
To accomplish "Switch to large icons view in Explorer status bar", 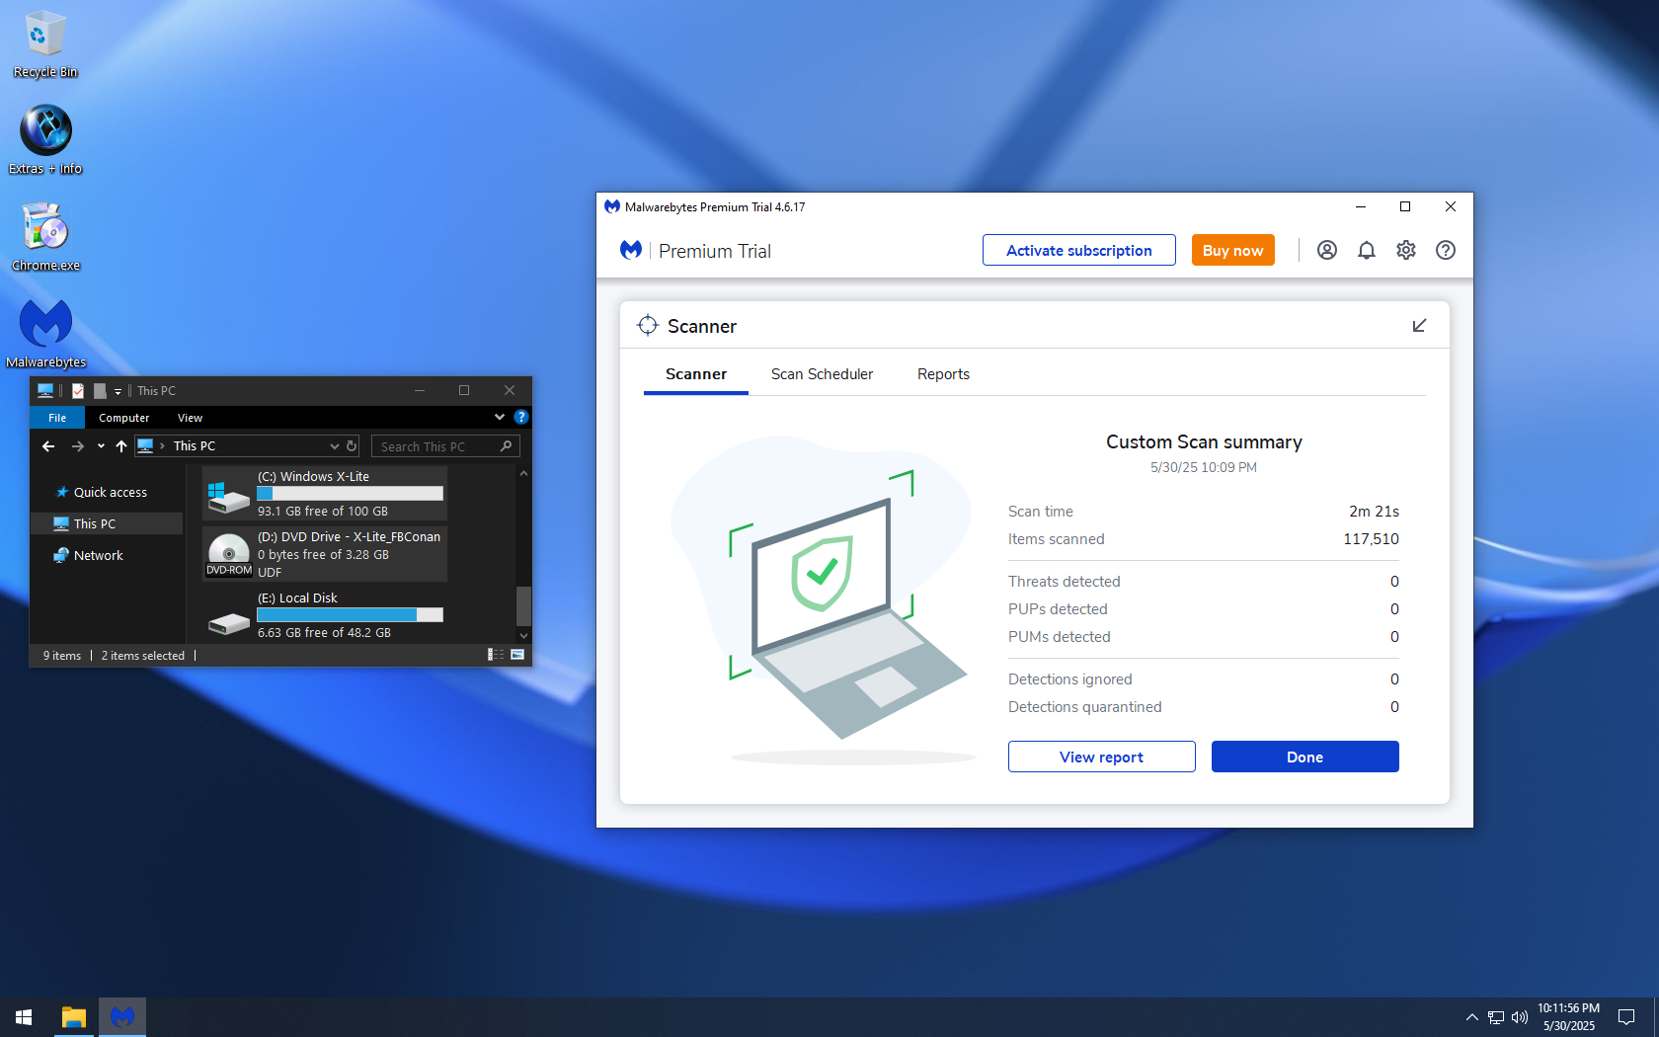I will [517, 655].
